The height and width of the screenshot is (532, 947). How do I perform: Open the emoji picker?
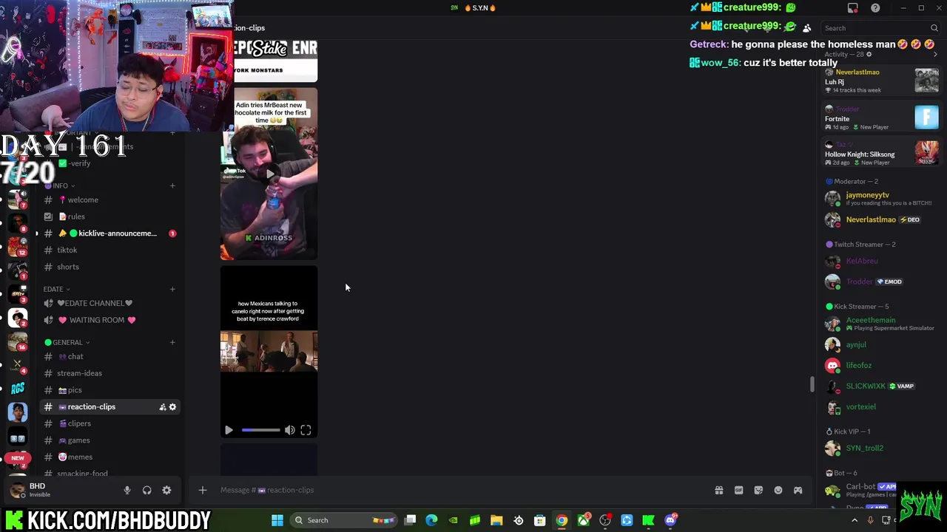click(778, 490)
